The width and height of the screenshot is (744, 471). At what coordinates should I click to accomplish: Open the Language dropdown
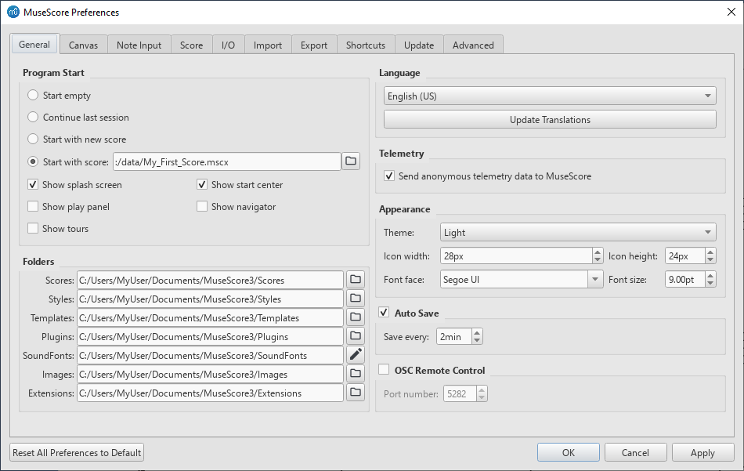pos(549,96)
